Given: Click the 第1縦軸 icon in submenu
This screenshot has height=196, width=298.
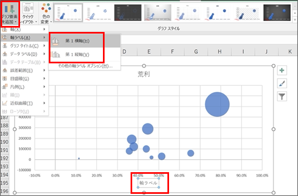Looking at the screenshot, I should click(55, 55).
